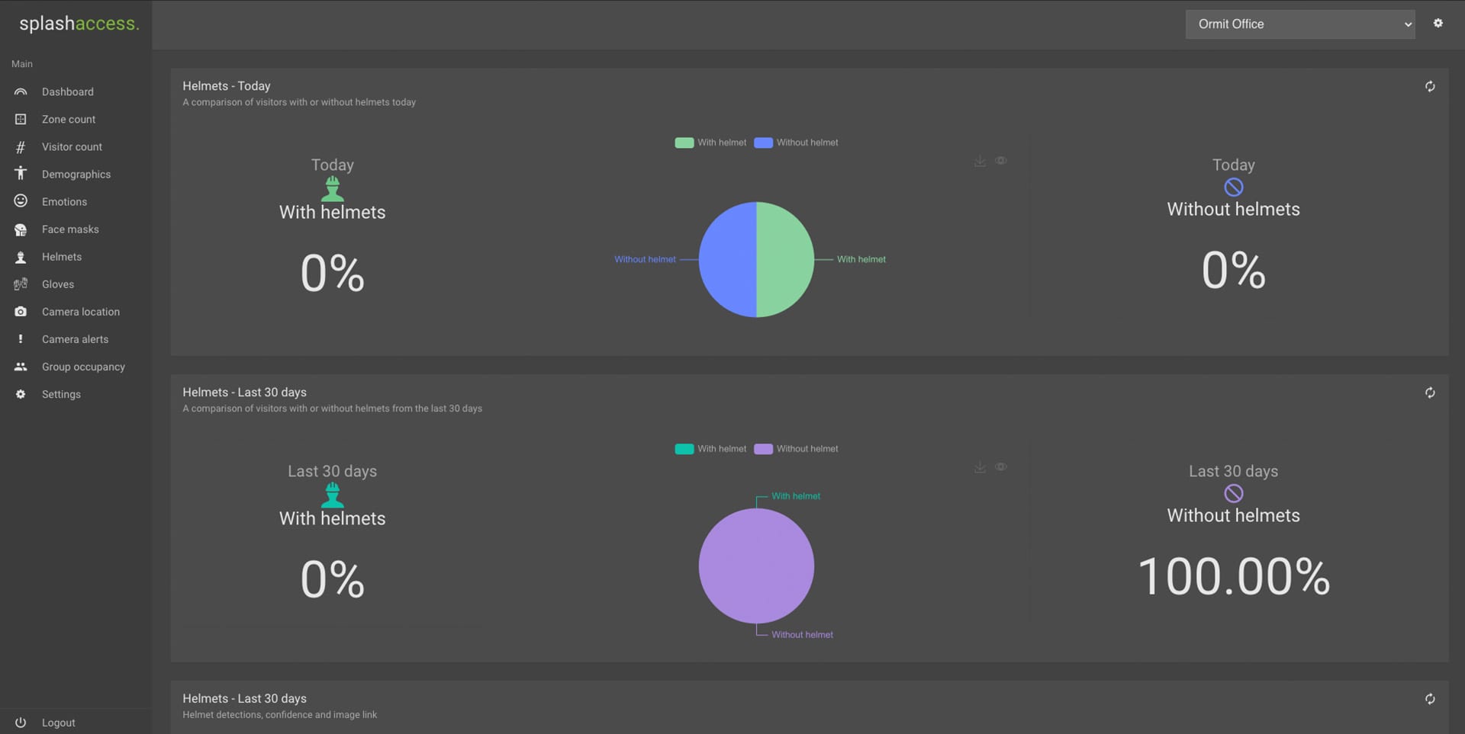Refresh the Helmets - Last 30 days chart panel
The width and height of the screenshot is (1465, 734).
pyautogui.click(x=1430, y=393)
